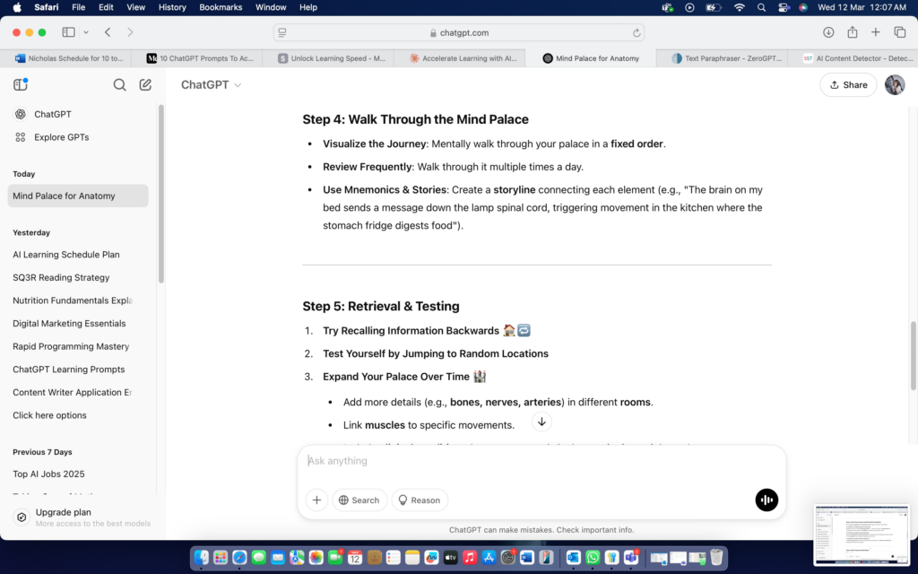Click the voice mode button in composer
918x574 pixels.
point(766,500)
